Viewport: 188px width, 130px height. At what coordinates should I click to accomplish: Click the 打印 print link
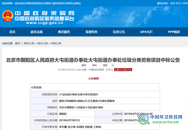(109, 70)
